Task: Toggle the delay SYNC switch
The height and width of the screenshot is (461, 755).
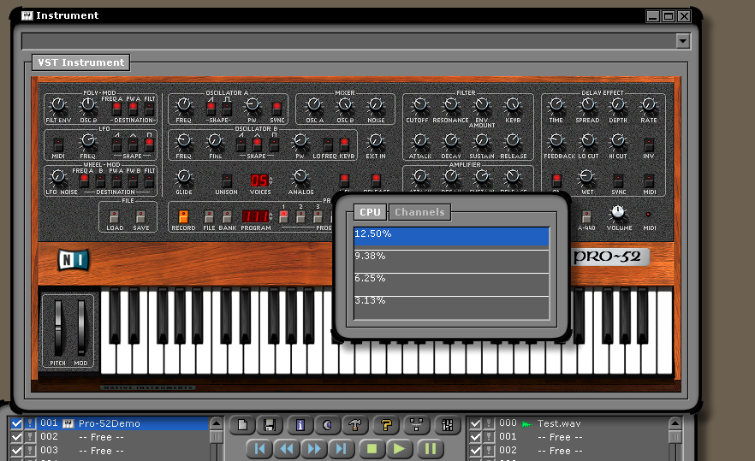Action: [x=618, y=180]
